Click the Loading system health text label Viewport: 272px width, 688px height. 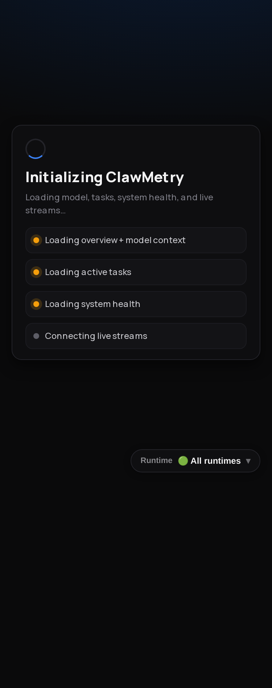click(92, 304)
